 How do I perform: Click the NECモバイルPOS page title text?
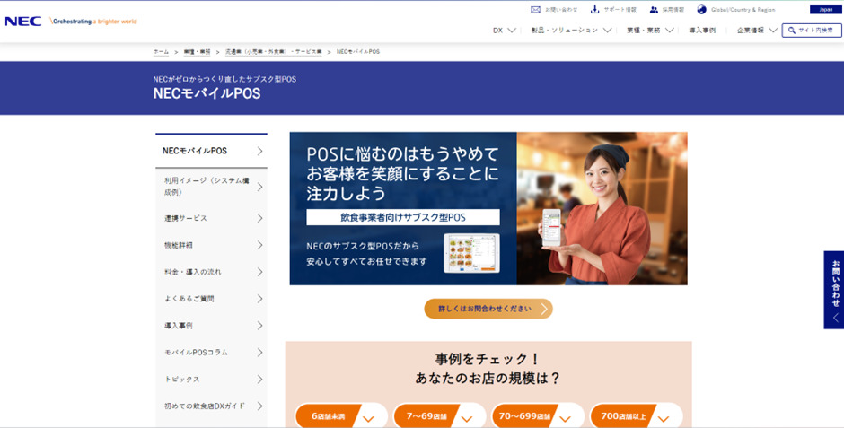[x=207, y=93]
